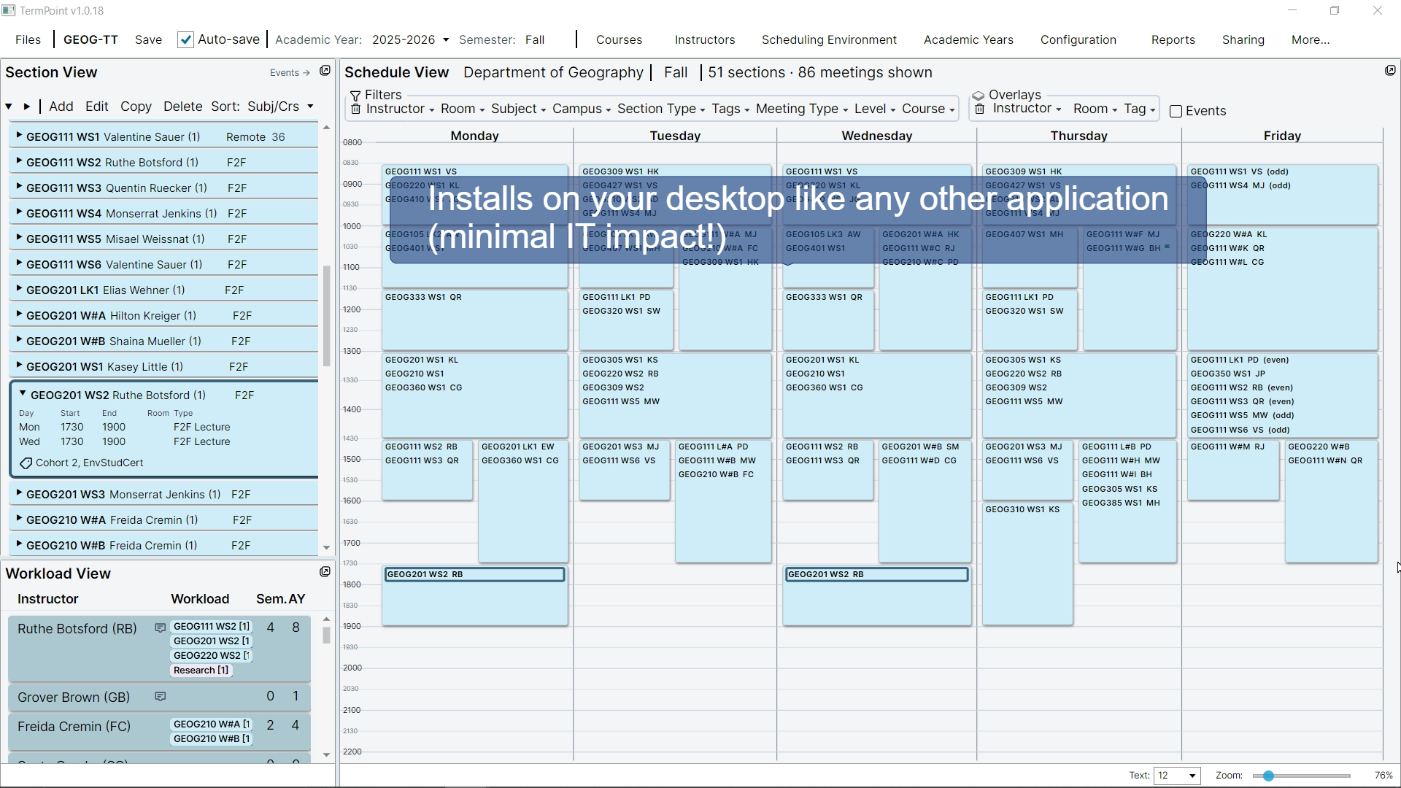Open the Reports menu

1173,40
